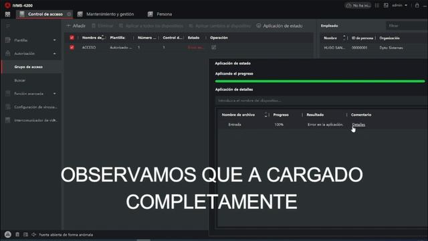
Task: Click the green apply progress bar
Action: (320, 81)
